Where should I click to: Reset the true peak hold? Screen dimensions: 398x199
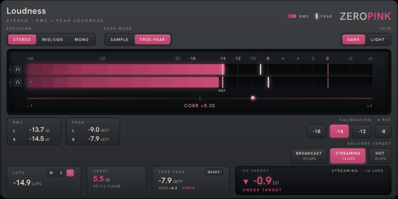tap(214, 172)
